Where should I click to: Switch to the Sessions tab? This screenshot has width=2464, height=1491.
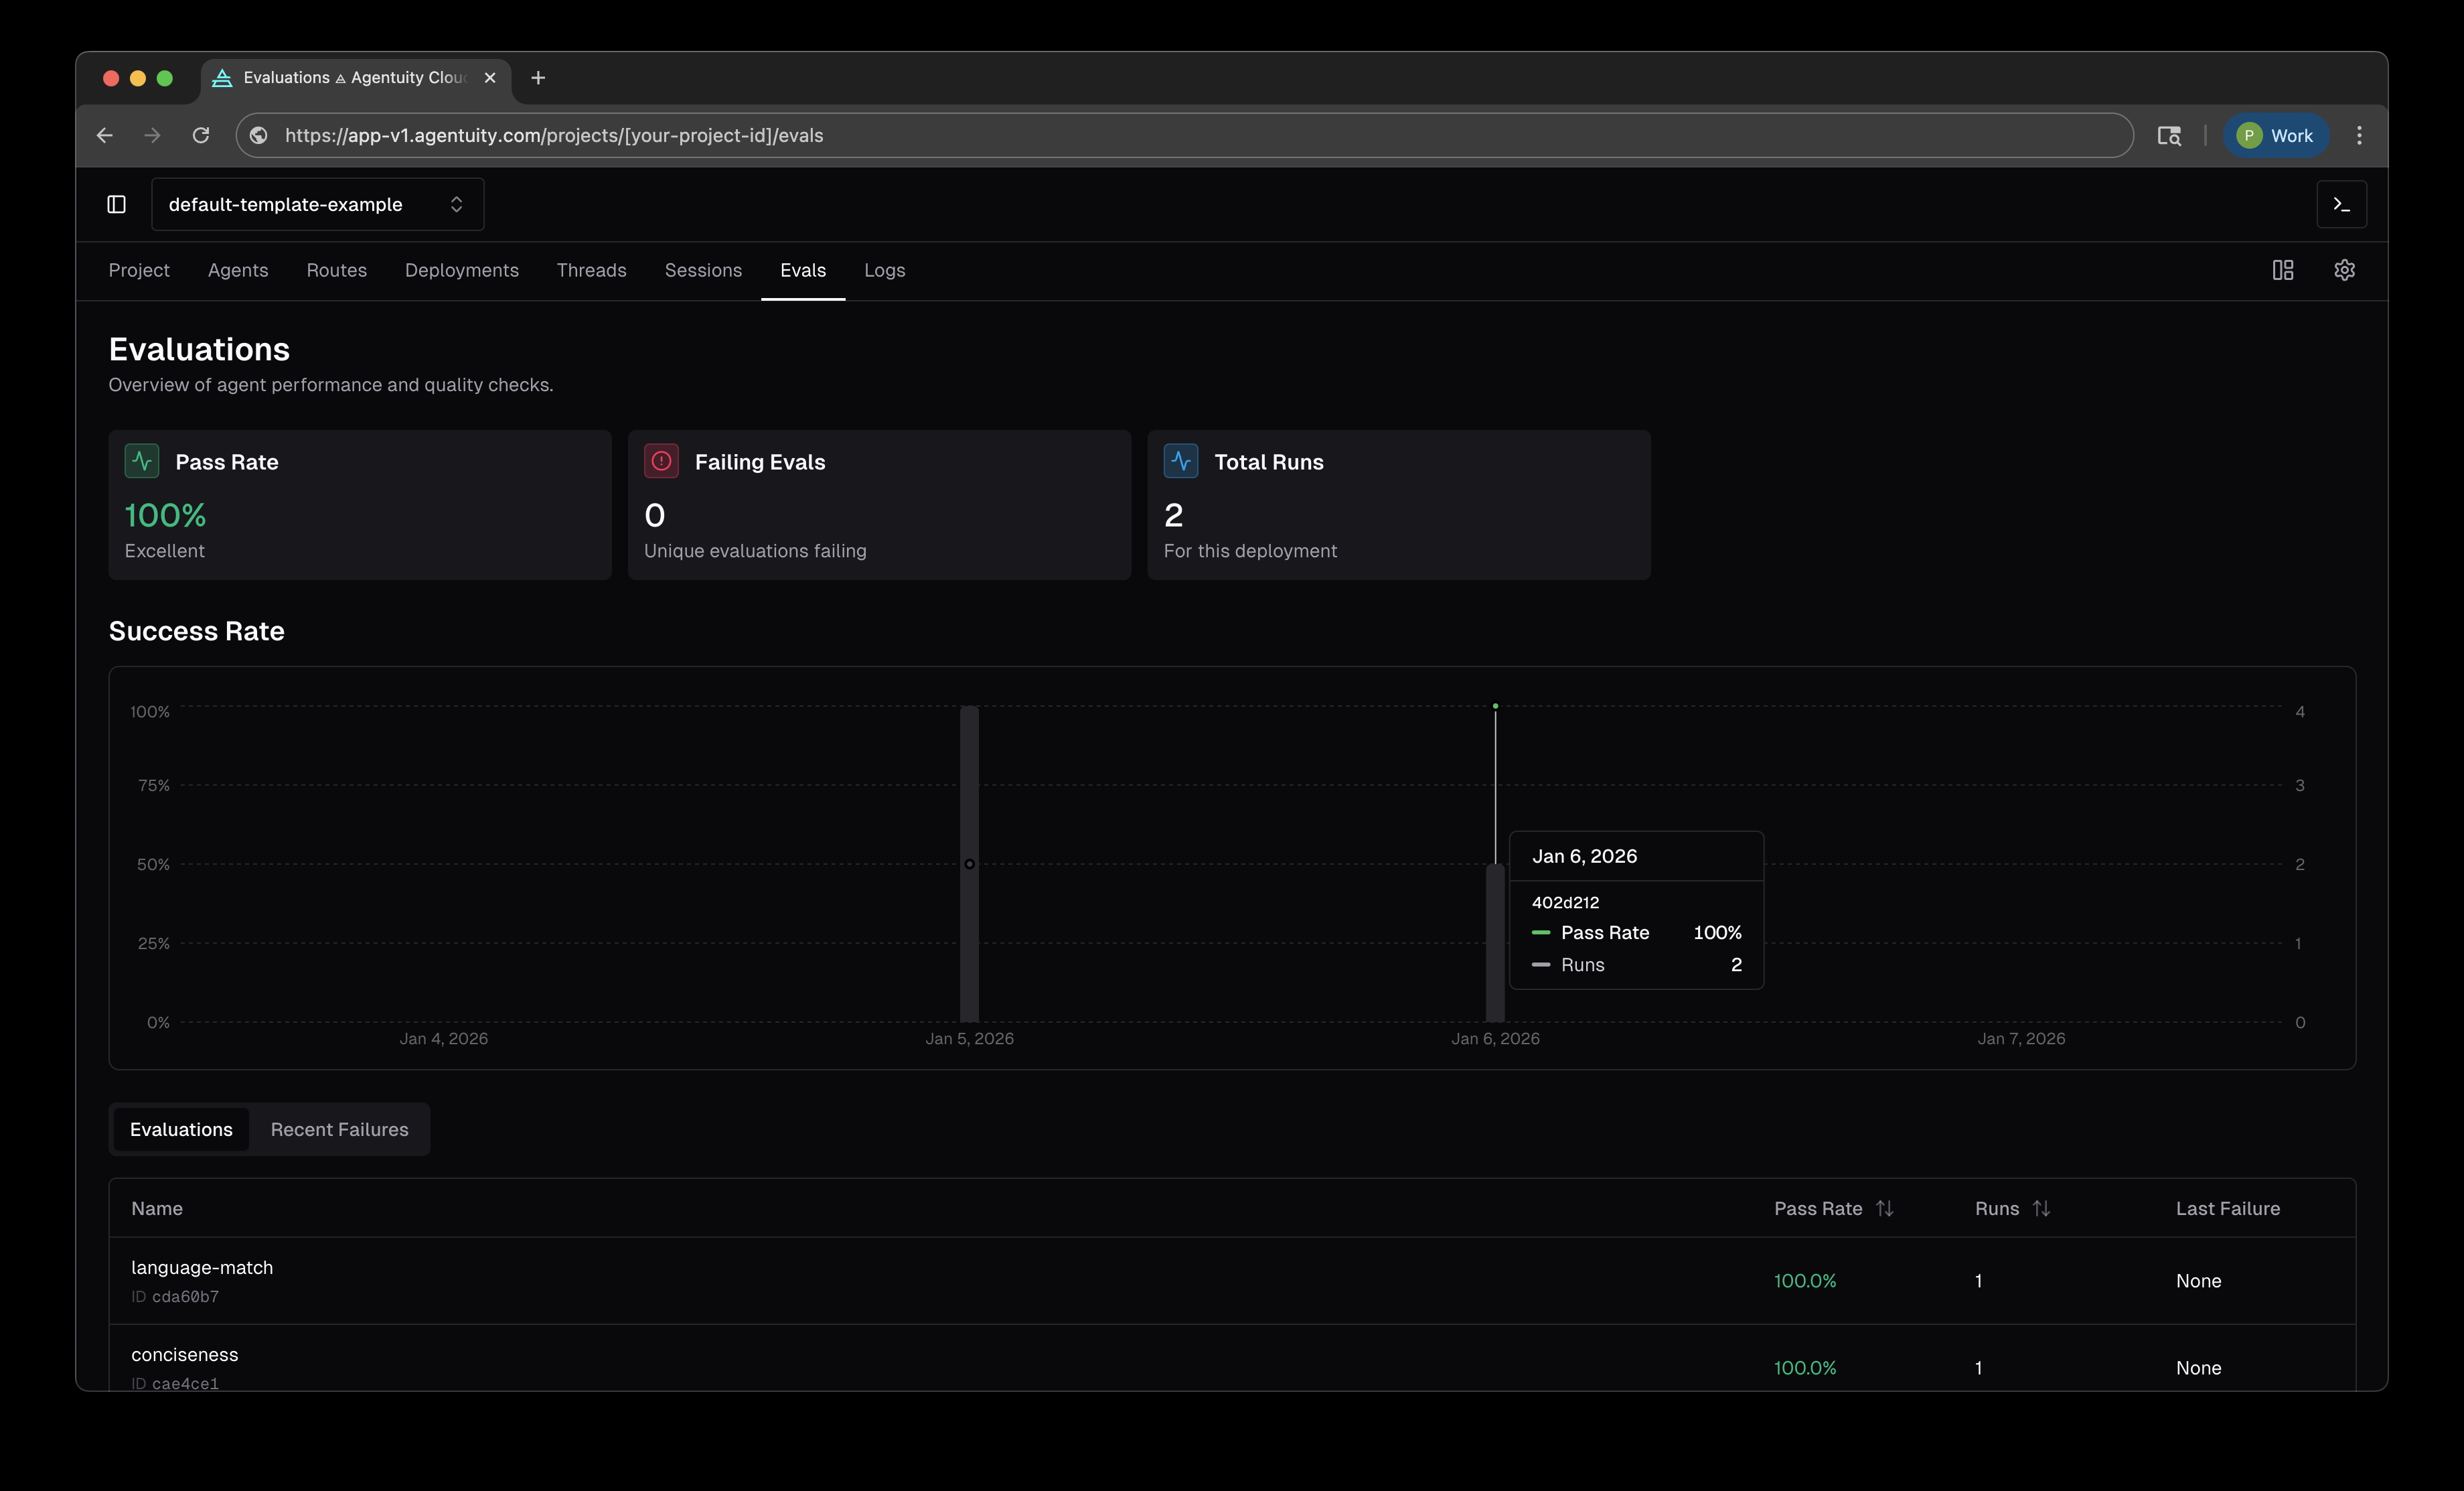coord(703,270)
